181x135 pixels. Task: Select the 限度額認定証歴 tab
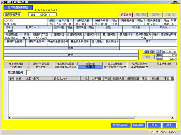click(65, 64)
